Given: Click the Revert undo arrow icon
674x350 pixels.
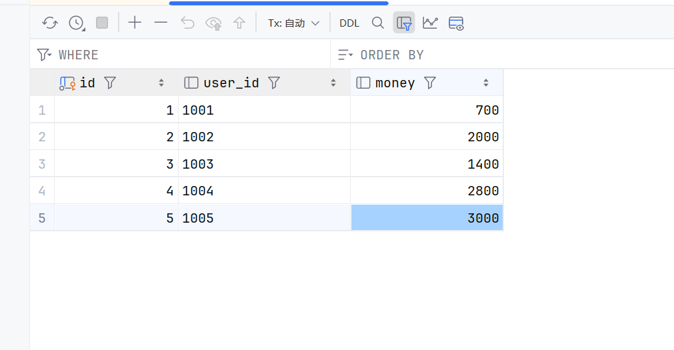Looking at the screenshot, I should tap(187, 23).
